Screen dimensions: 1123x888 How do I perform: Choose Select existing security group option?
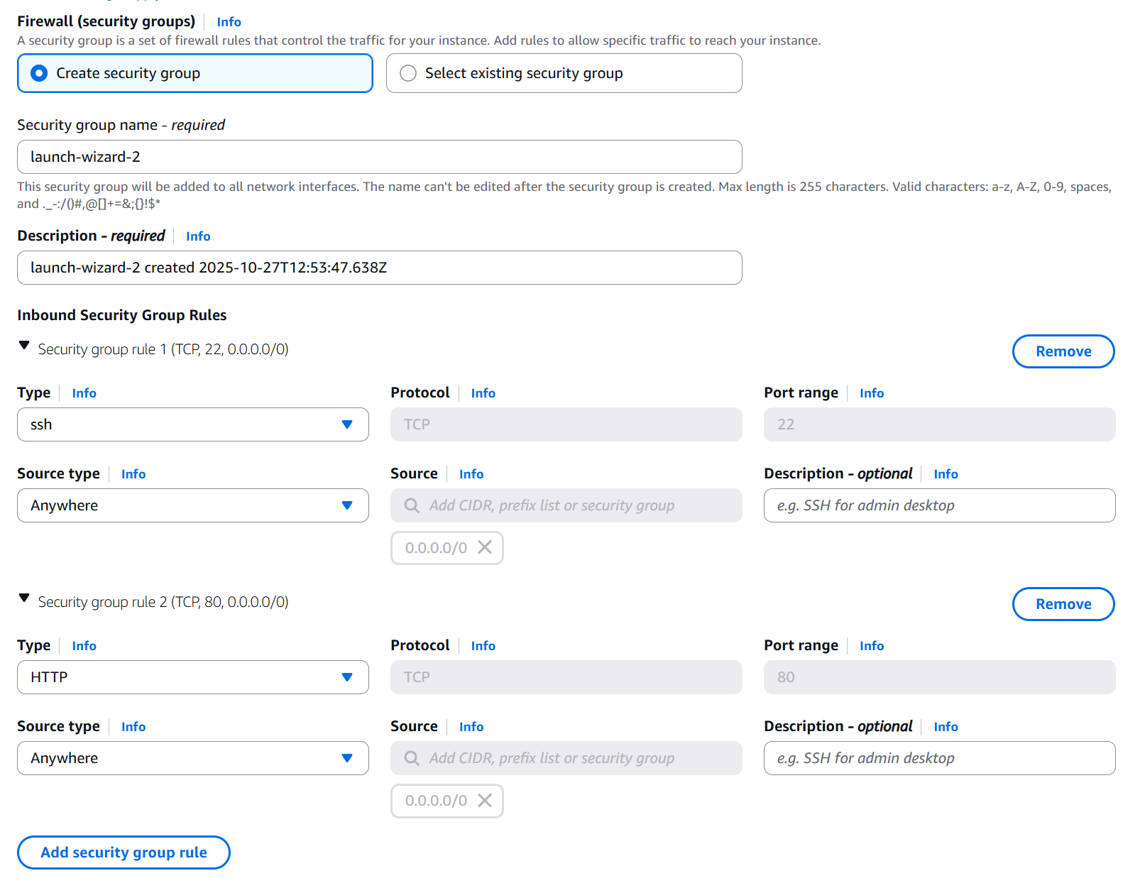[408, 73]
